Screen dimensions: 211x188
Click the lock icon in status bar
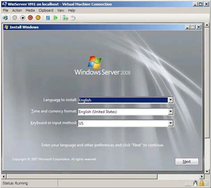coord(202,183)
